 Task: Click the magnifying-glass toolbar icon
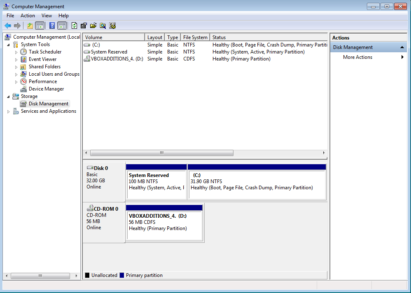point(103,26)
